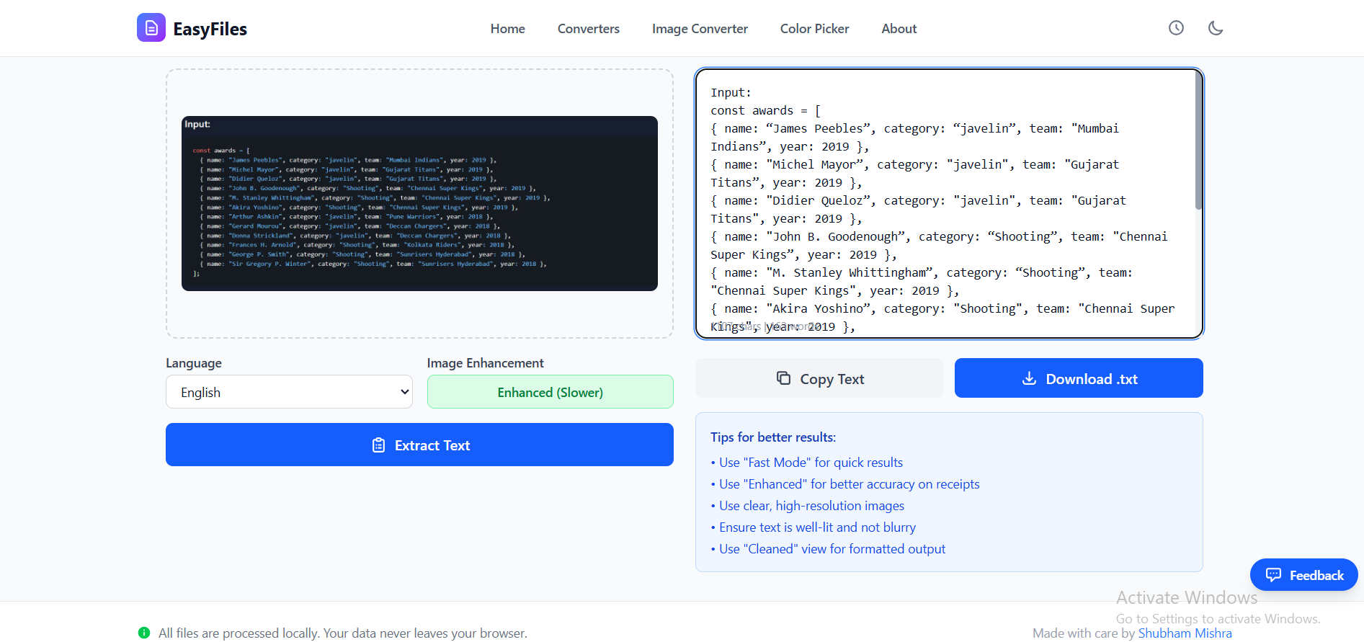
Task: Click the text output scrollbar
Action: coord(1198,141)
